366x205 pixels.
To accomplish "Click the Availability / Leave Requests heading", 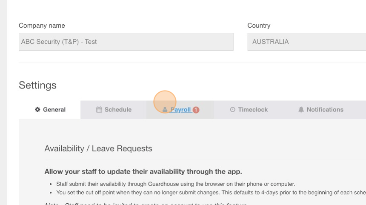I will click(98, 148).
